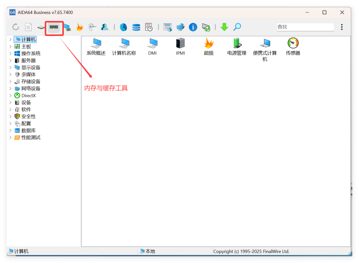
Task: Expand the 计算机 tree node arrow
Action: tap(10, 40)
